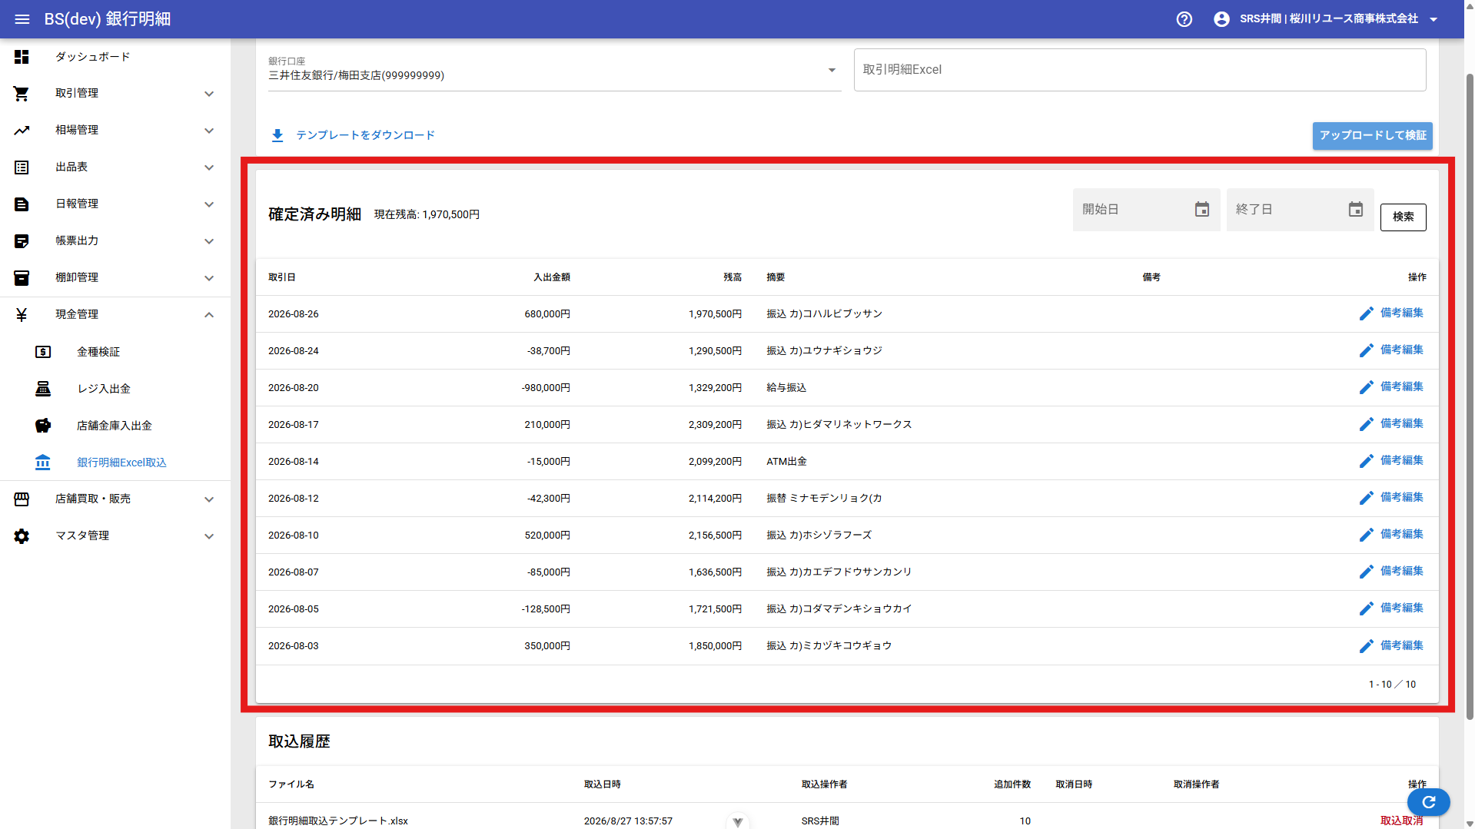1475x829 pixels.
Task: Expand the 相場管理 menu chevron
Action: (x=209, y=131)
